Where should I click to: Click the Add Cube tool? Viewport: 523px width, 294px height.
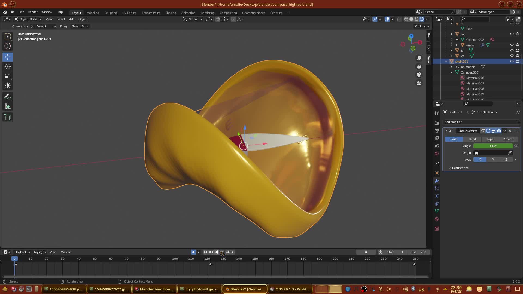pos(8,117)
